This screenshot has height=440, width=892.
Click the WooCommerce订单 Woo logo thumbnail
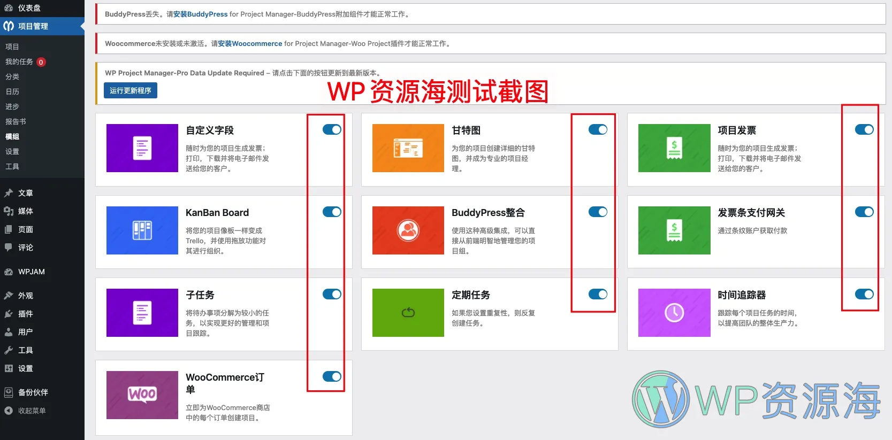point(142,395)
